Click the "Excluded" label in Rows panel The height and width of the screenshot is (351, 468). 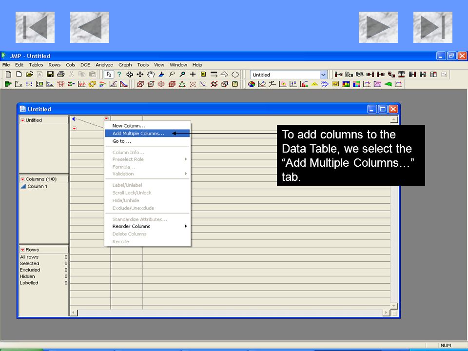point(30,270)
